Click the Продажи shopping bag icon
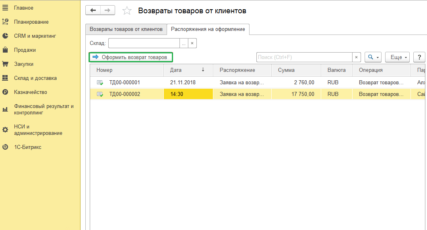Image resolution: width=427 pixels, height=230 pixels. pos(5,50)
